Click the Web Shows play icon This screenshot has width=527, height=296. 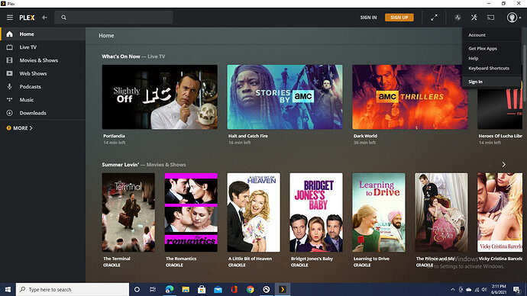click(x=9, y=73)
